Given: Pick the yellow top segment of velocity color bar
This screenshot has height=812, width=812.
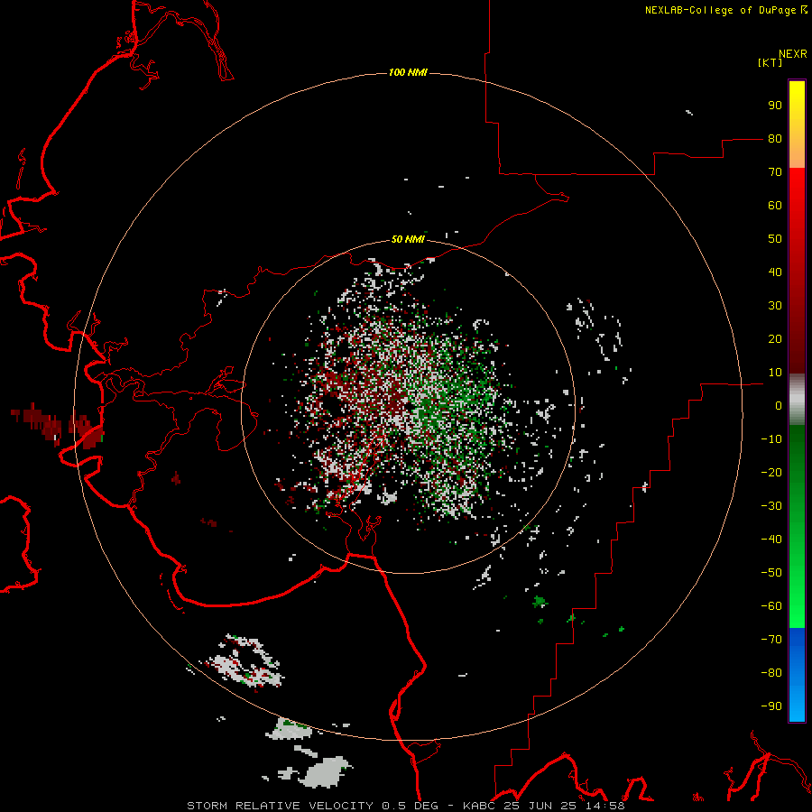Looking at the screenshot, I should point(797,125).
